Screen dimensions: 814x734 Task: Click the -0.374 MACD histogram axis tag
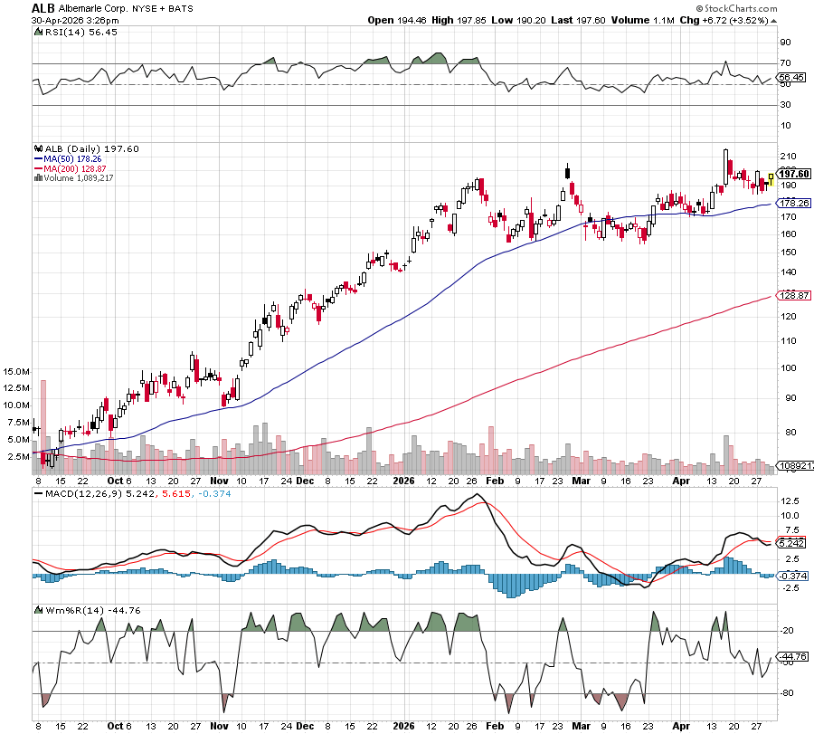pos(792,576)
